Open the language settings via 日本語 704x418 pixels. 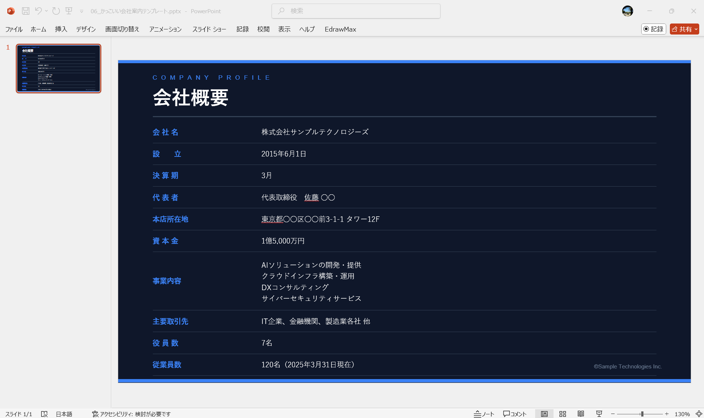(64, 414)
